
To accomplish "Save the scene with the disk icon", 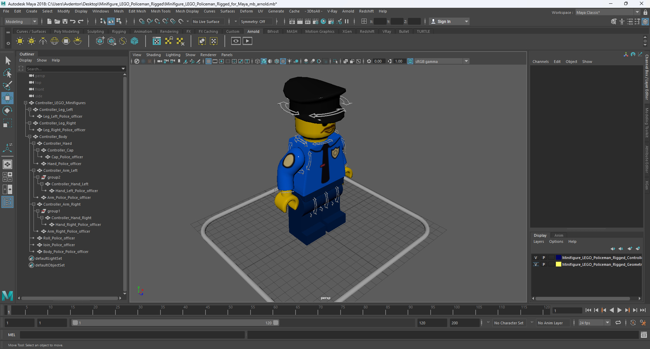I will (x=65, y=21).
